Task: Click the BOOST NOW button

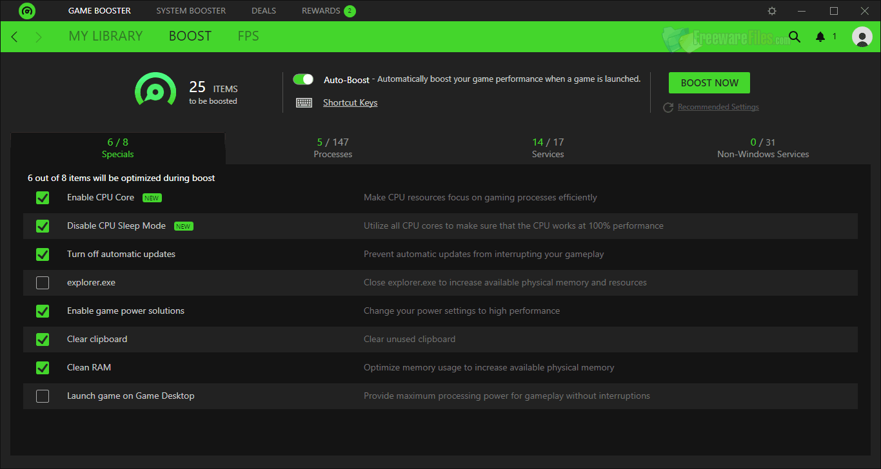Action: tap(709, 82)
